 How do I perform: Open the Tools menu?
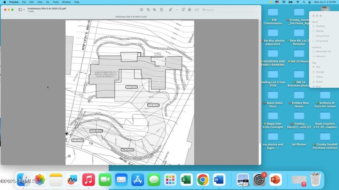point(55,2)
